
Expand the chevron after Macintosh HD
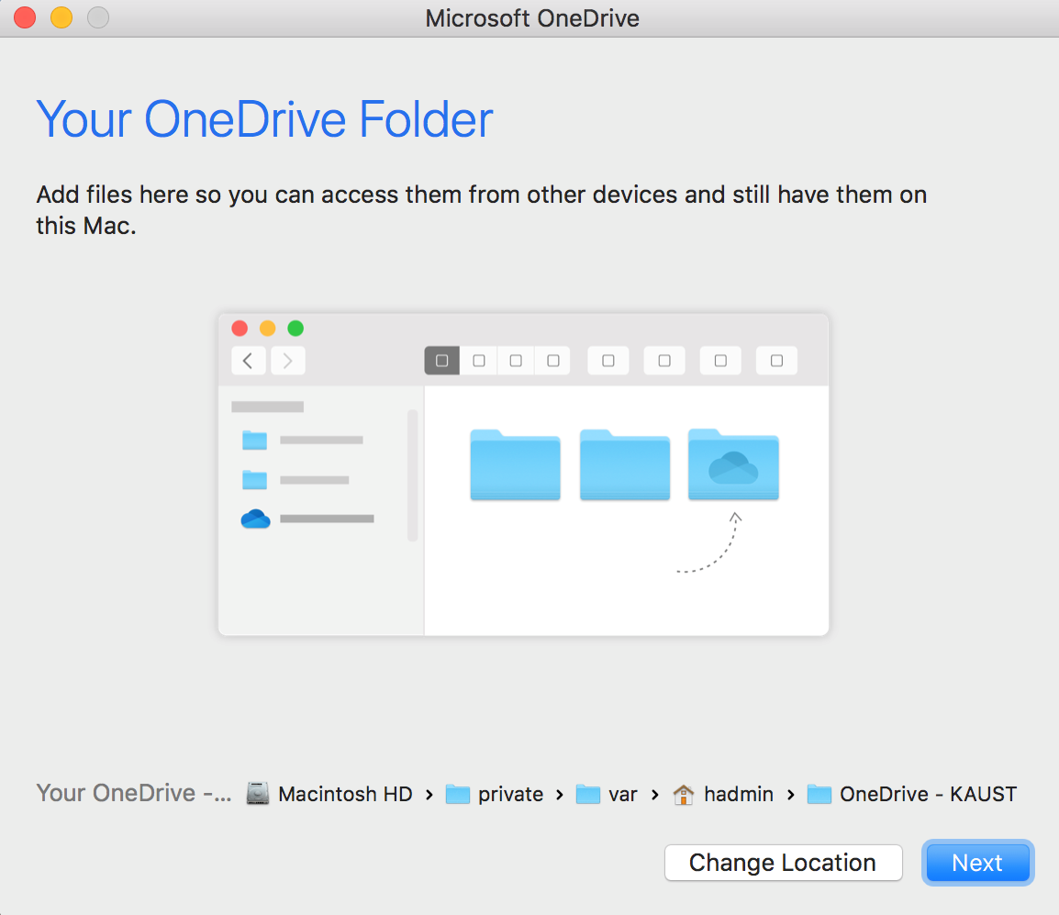pyautogui.click(x=429, y=794)
